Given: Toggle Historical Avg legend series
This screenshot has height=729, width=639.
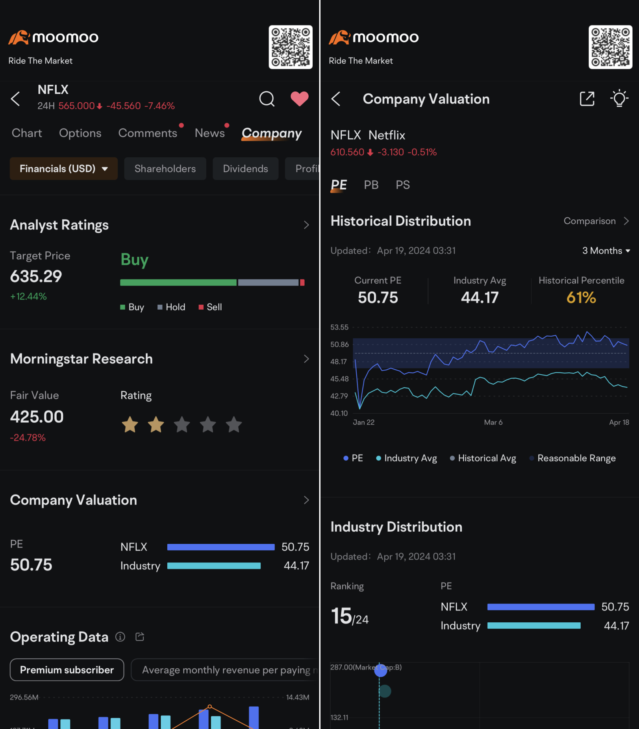Looking at the screenshot, I should click(x=483, y=458).
